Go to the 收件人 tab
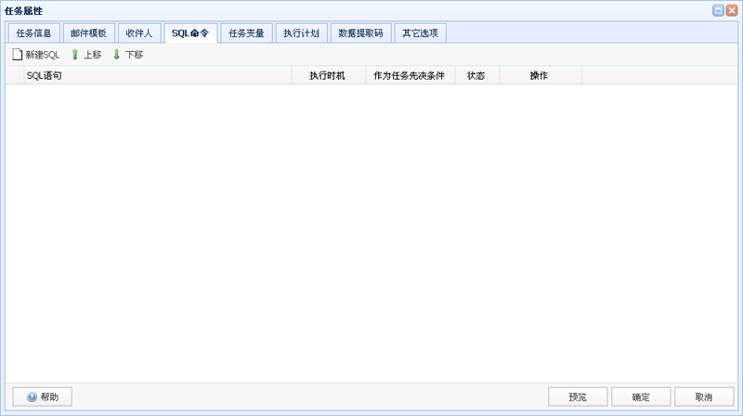This screenshot has height=416, width=743. pyautogui.click(x=139, y=32)
